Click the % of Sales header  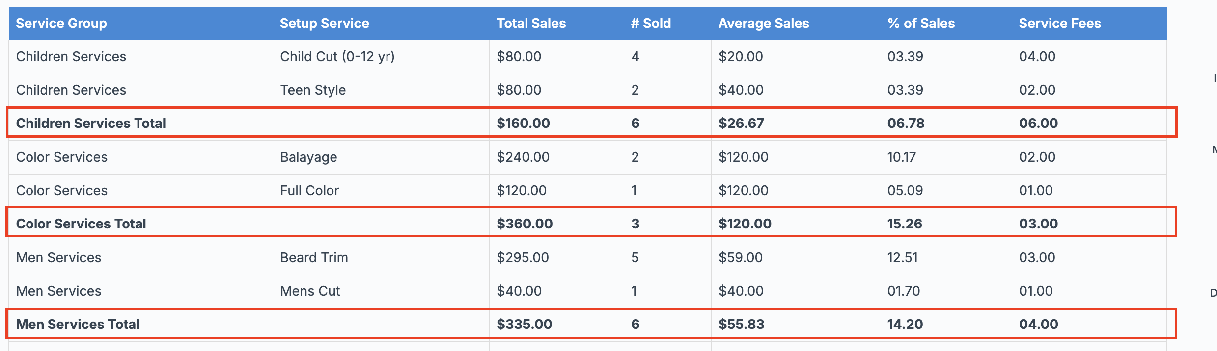[x=921, y=24]
